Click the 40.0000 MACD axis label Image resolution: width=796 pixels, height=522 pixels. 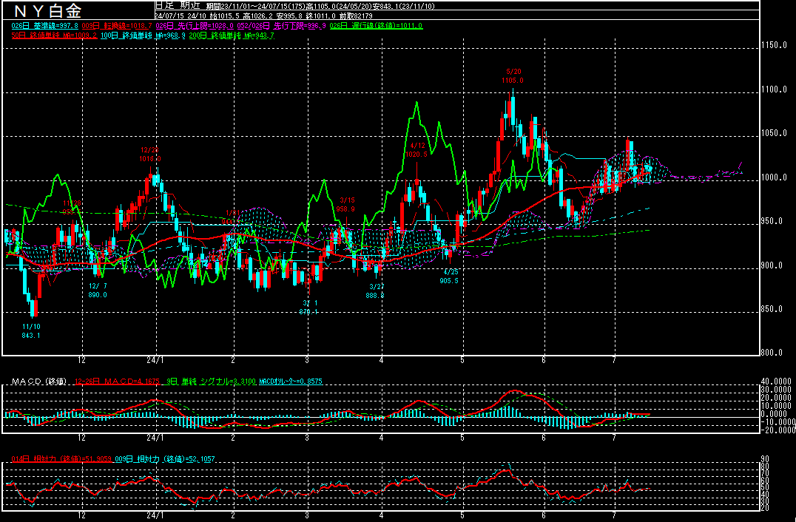click(x=776, y=382)
